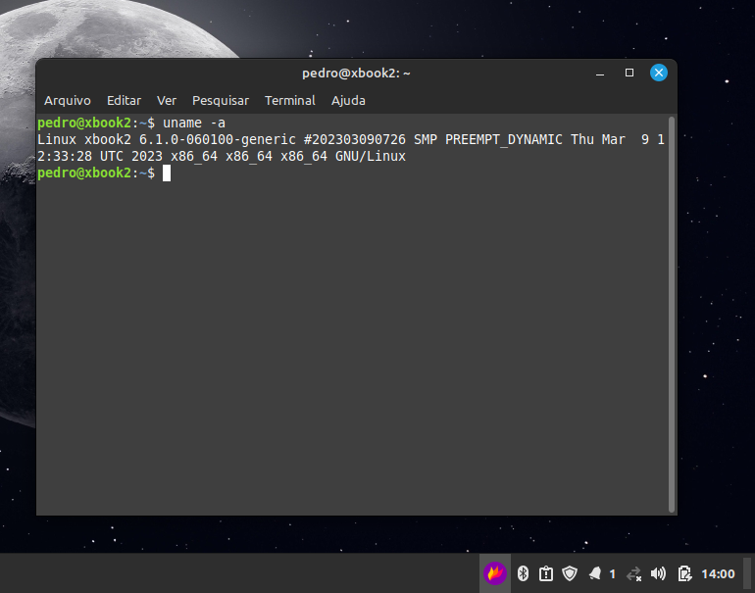Screen dimensions: 755x593
Task: Open the Bluetooth tray icon
Action: click(523, 573)
